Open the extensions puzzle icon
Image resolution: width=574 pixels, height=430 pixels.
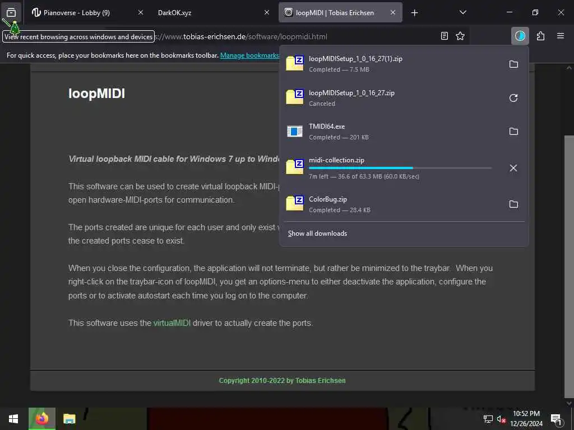tap(541, 36)
